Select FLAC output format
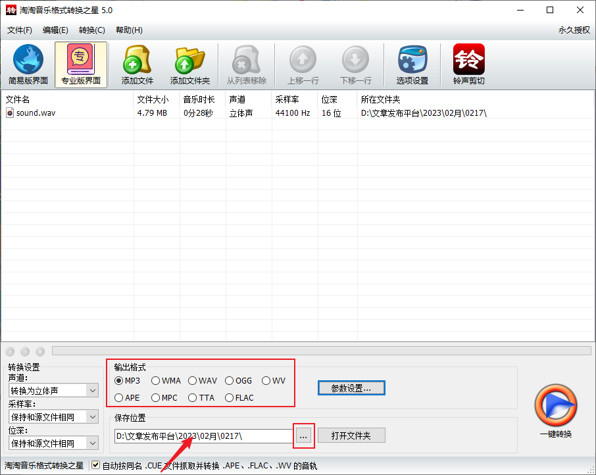The height and width of the screenshot is (475, 596). click(x=239, y=397)
